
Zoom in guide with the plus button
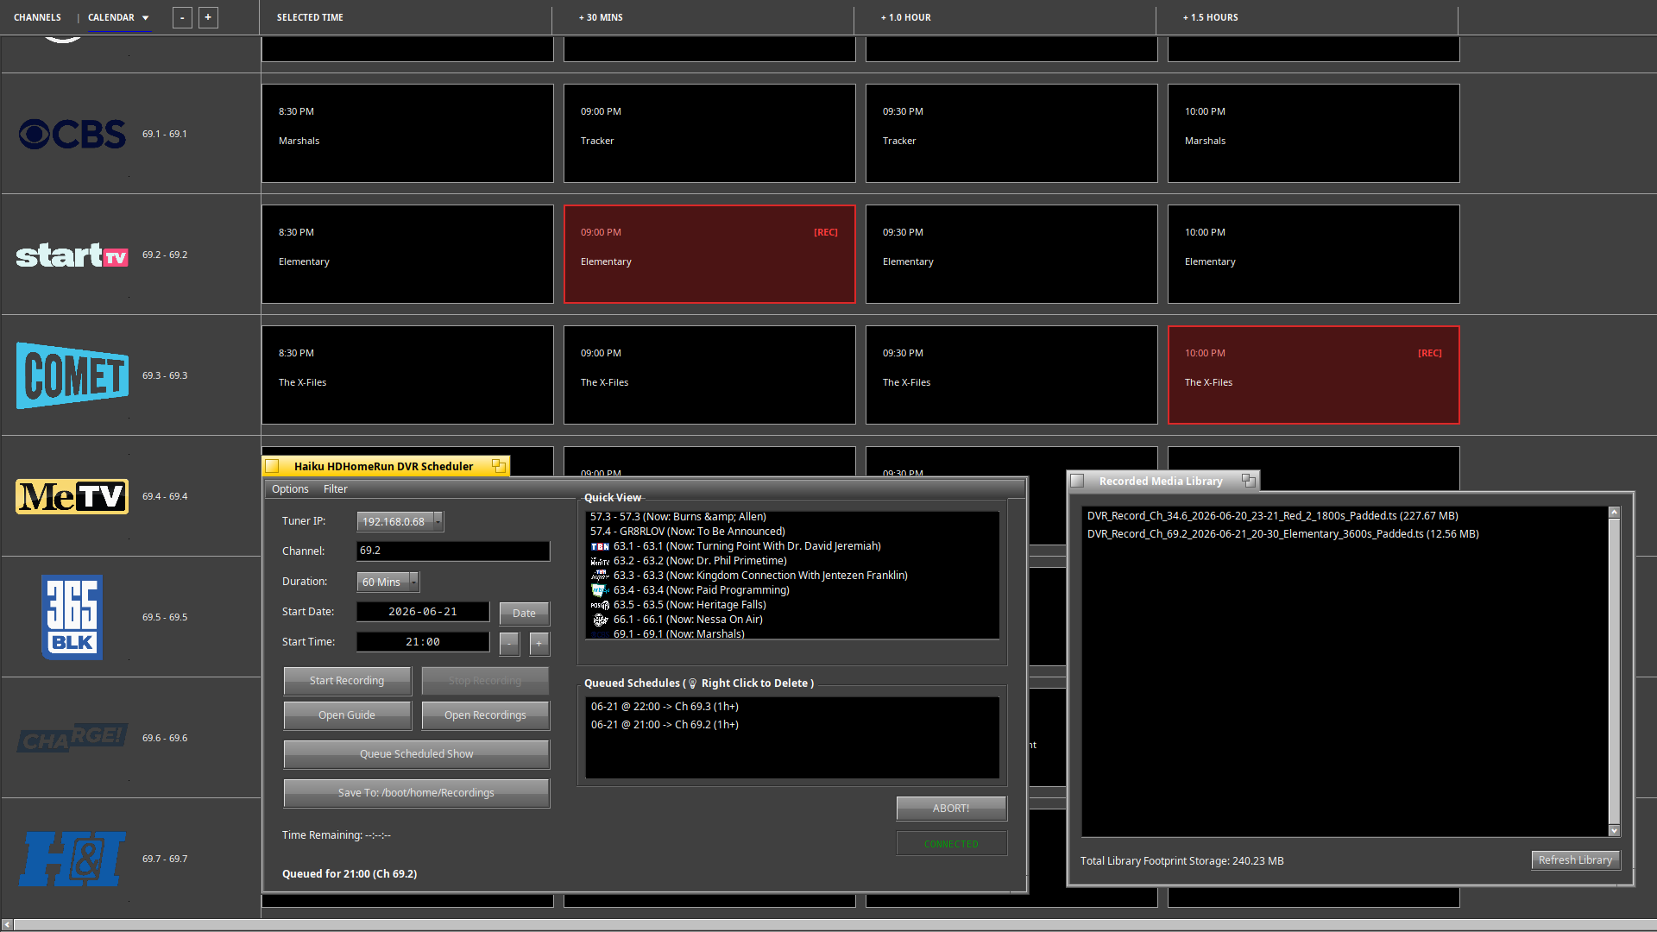pos(208,17)
